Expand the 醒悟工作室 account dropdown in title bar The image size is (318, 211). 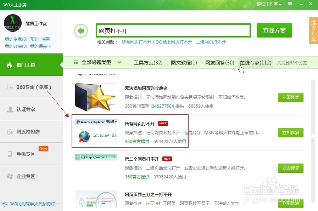tap(269, 4)
